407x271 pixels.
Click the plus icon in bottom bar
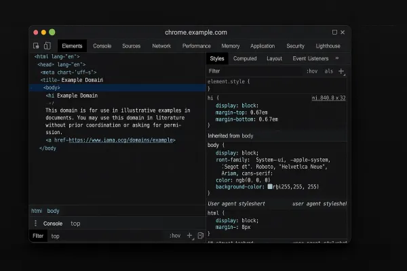(x=190, y=236)
